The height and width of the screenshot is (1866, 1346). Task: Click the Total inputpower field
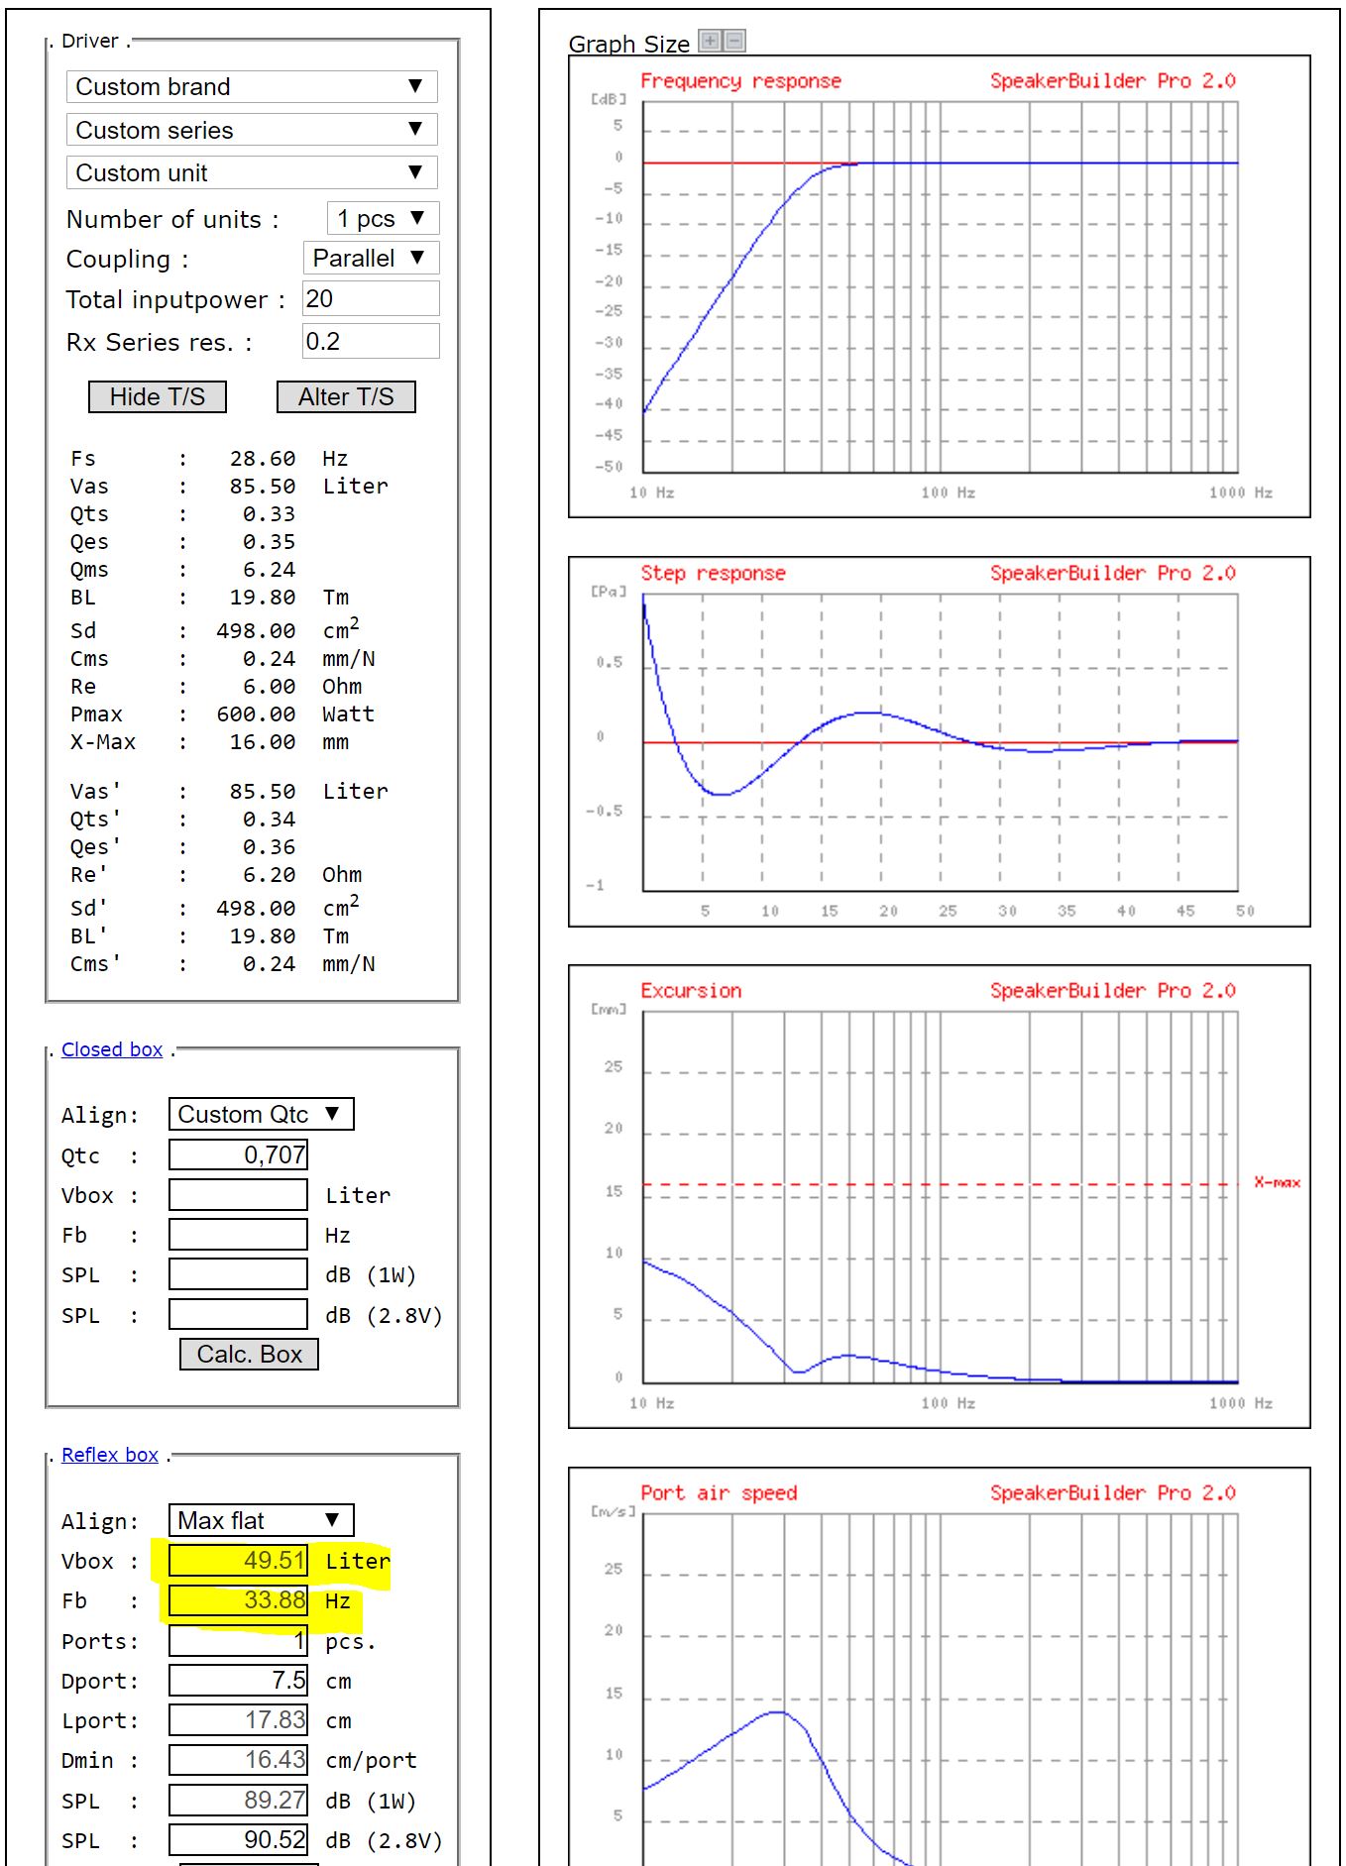pos(371,299)
